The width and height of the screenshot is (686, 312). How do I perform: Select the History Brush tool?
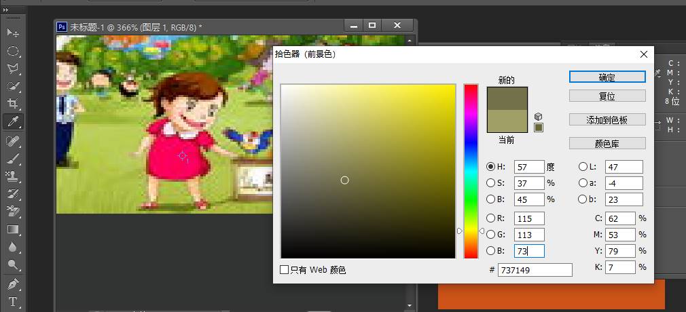click(13, 193)
